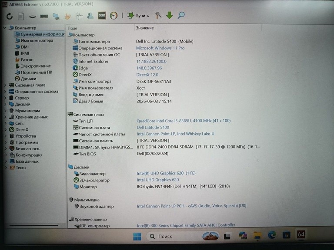The image size is (334, 250).
Task: Open the Intel Cannon Point-LP PCH audio link
Action: click(191, 206)
